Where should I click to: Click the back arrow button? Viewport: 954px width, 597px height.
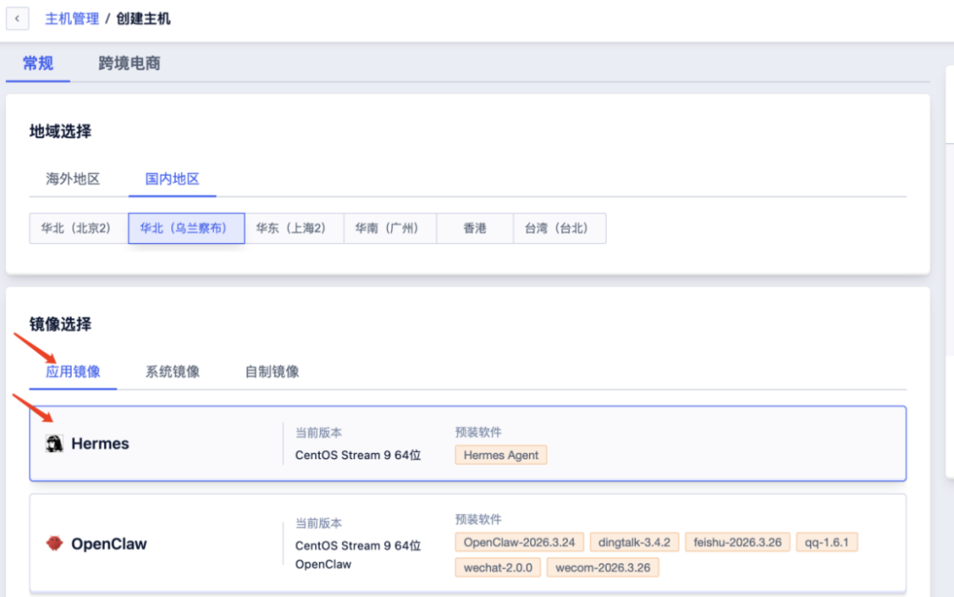point(17,19)
